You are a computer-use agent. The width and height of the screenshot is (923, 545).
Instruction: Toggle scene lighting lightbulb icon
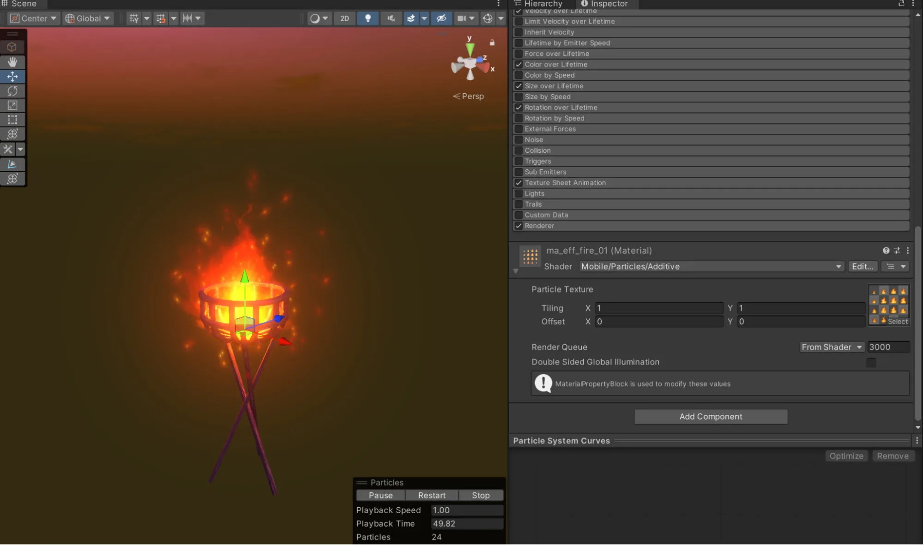pos(368,18)
